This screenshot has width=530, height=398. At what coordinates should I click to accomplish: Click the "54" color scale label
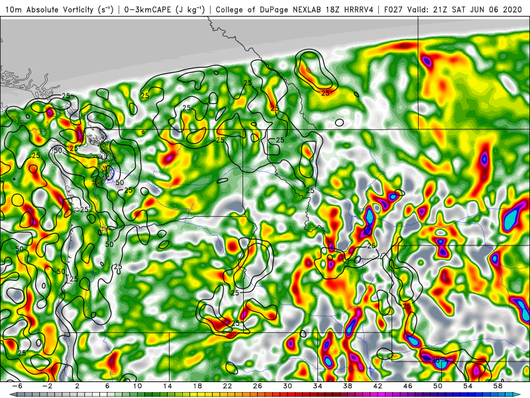coord(468,386)
